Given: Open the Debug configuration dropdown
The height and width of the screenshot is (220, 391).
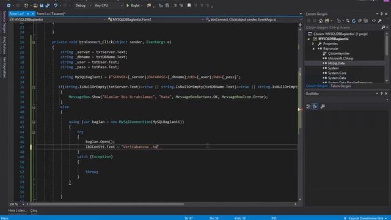Looking at the screenshot, I should tap(83, 5).
